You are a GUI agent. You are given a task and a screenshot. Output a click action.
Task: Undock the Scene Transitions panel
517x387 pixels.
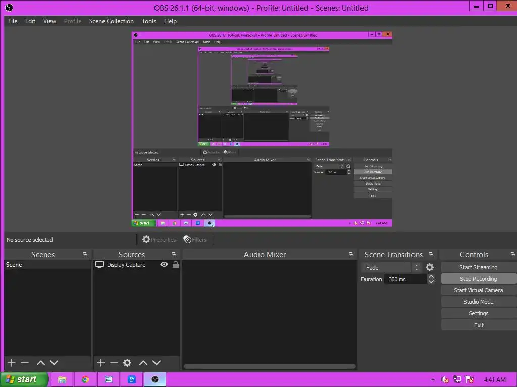[x=431, y=254]
